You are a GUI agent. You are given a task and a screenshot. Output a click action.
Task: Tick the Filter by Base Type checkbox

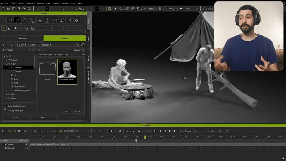[x=5, y=110]
